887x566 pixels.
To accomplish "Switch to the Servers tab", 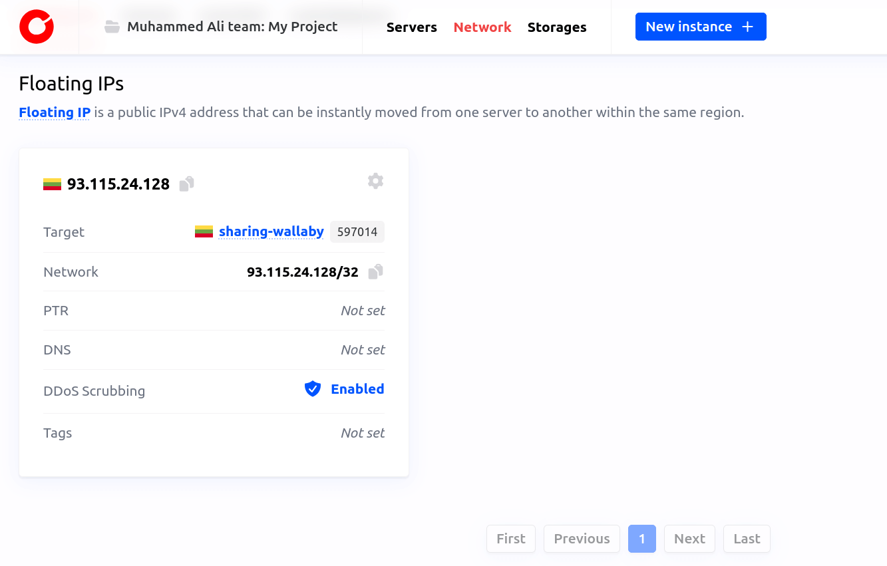I will pos(411,27).
